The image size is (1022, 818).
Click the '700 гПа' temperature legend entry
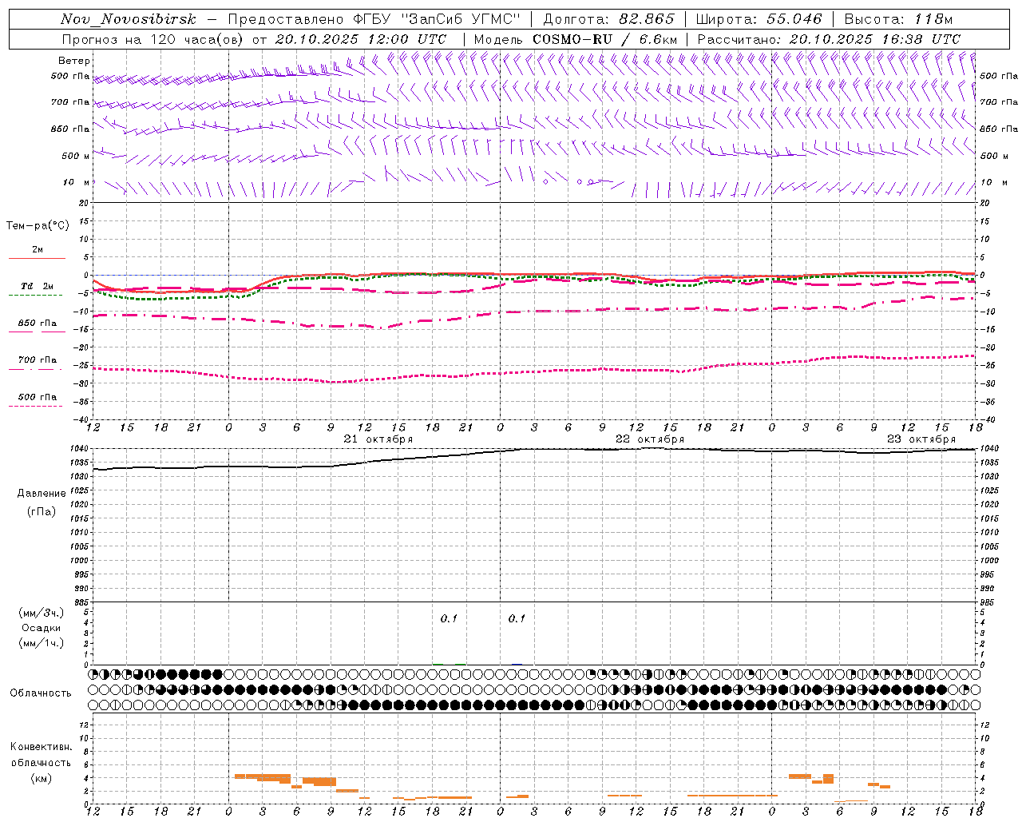click(38, 360)
